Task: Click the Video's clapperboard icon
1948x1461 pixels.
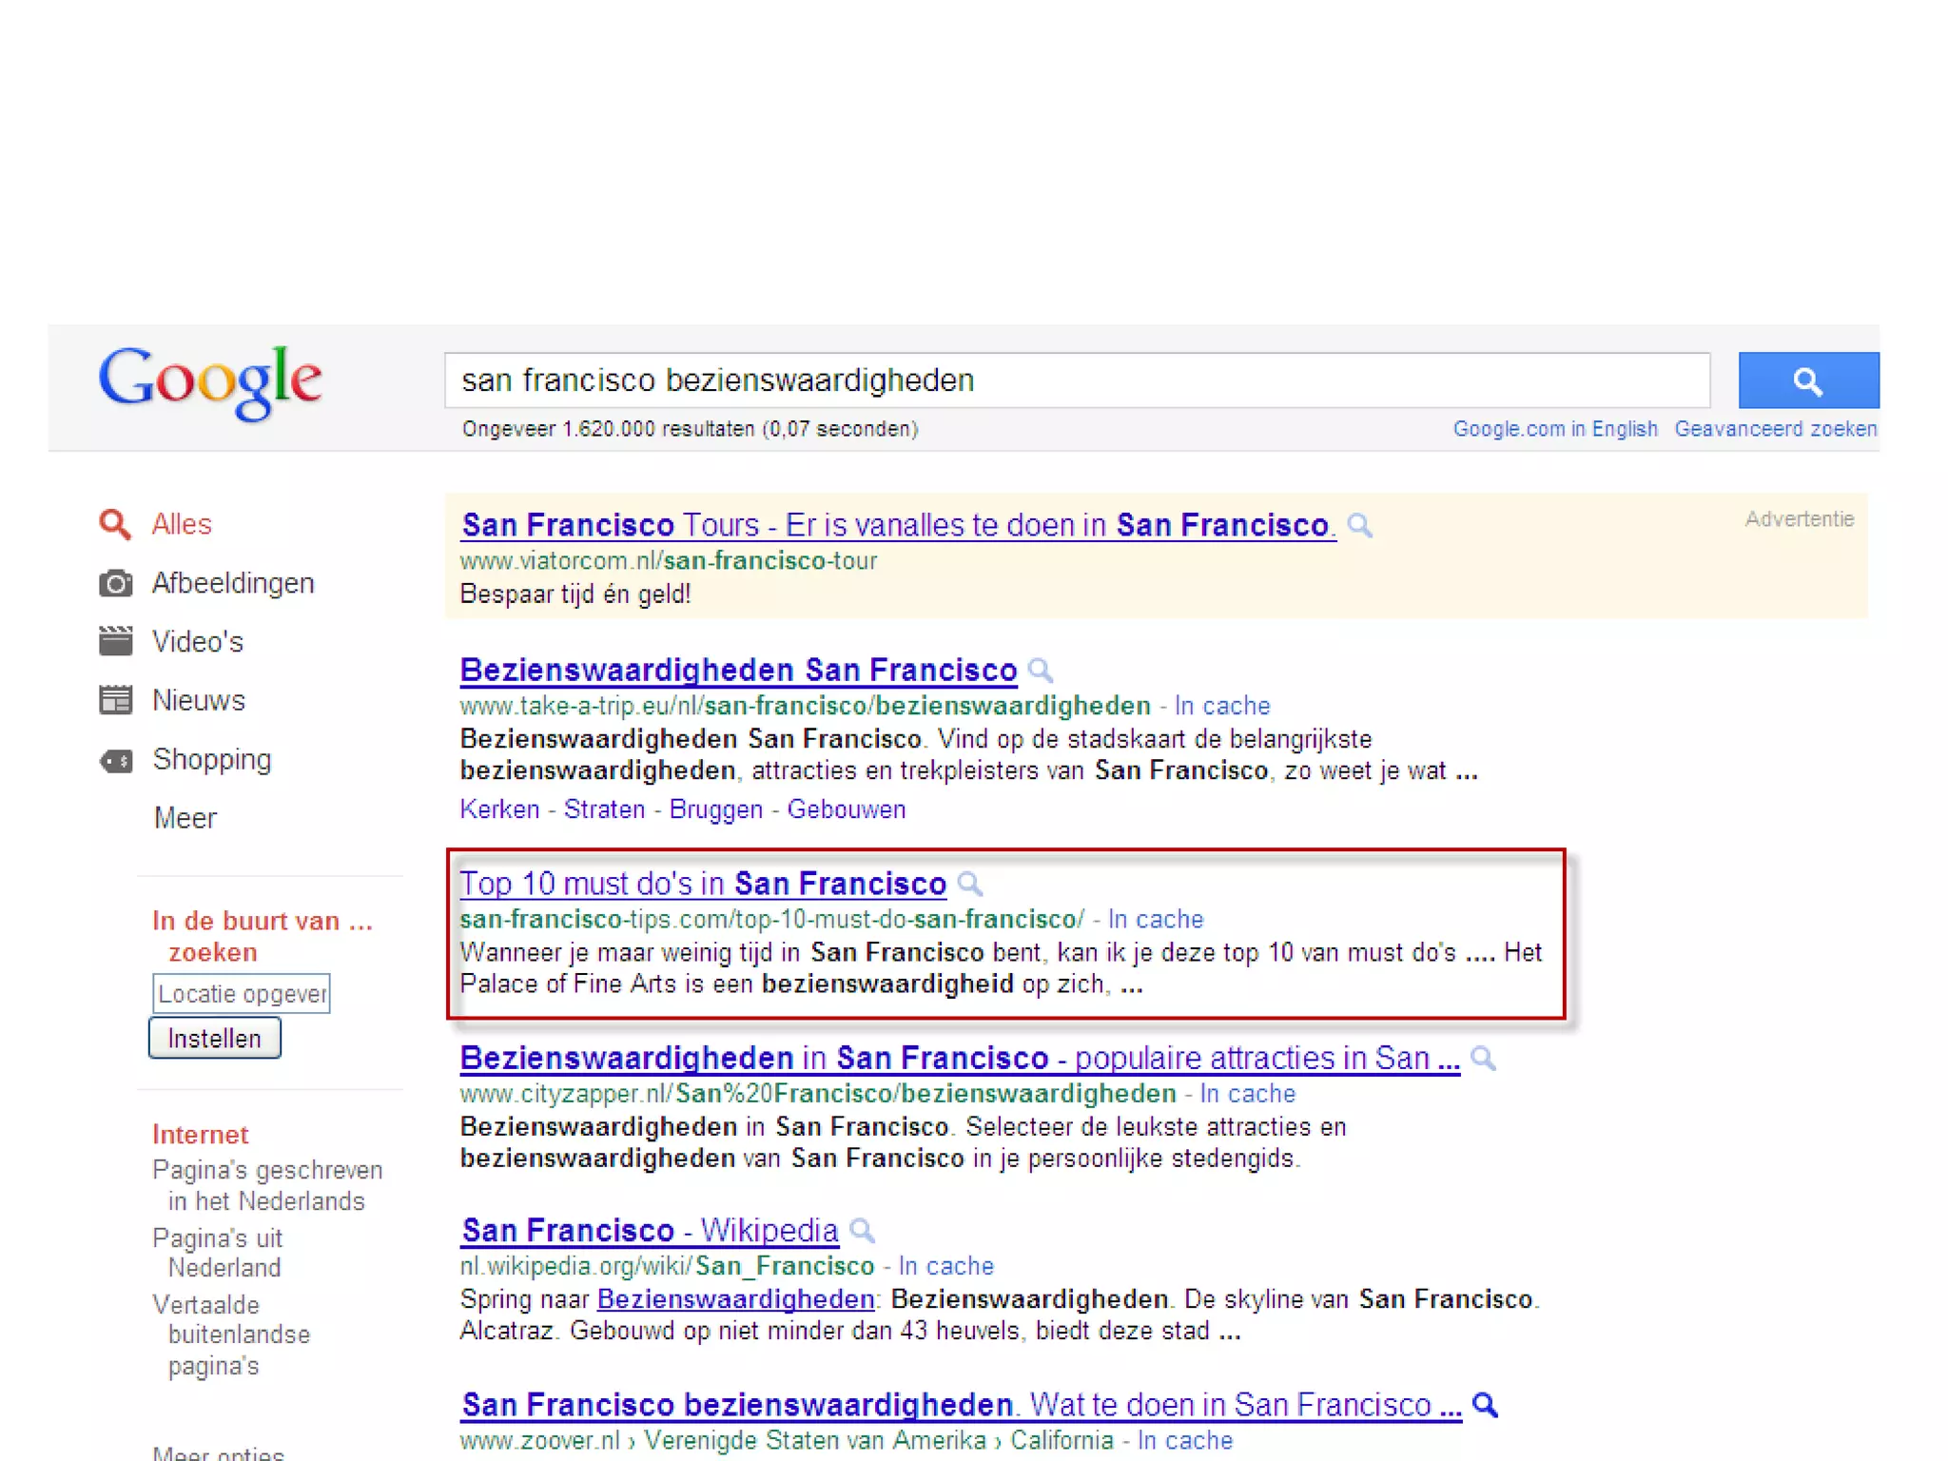Action: [x=115, y=642]
